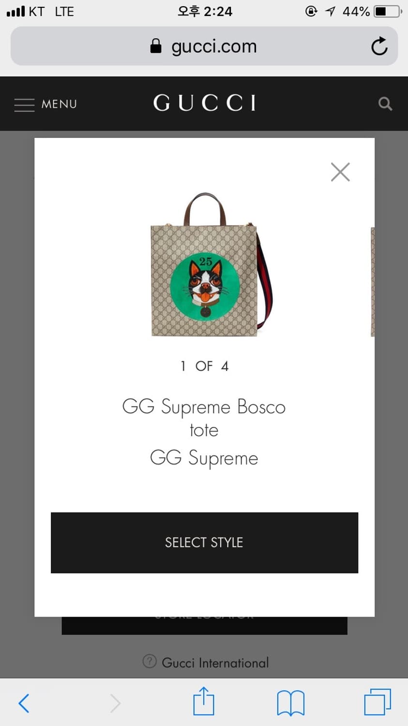Open the Safari share sheet icon
Screen dimensions: 408x726
(x=204, y=701)
